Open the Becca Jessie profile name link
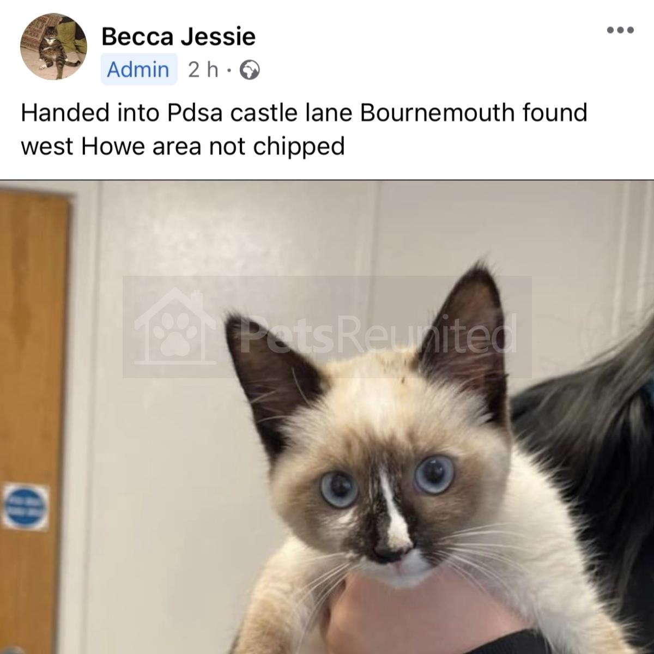 point(178,37)
